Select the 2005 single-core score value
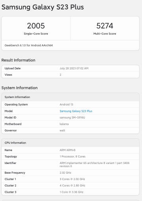The image size is (142, 201). [x=36, y=26]
